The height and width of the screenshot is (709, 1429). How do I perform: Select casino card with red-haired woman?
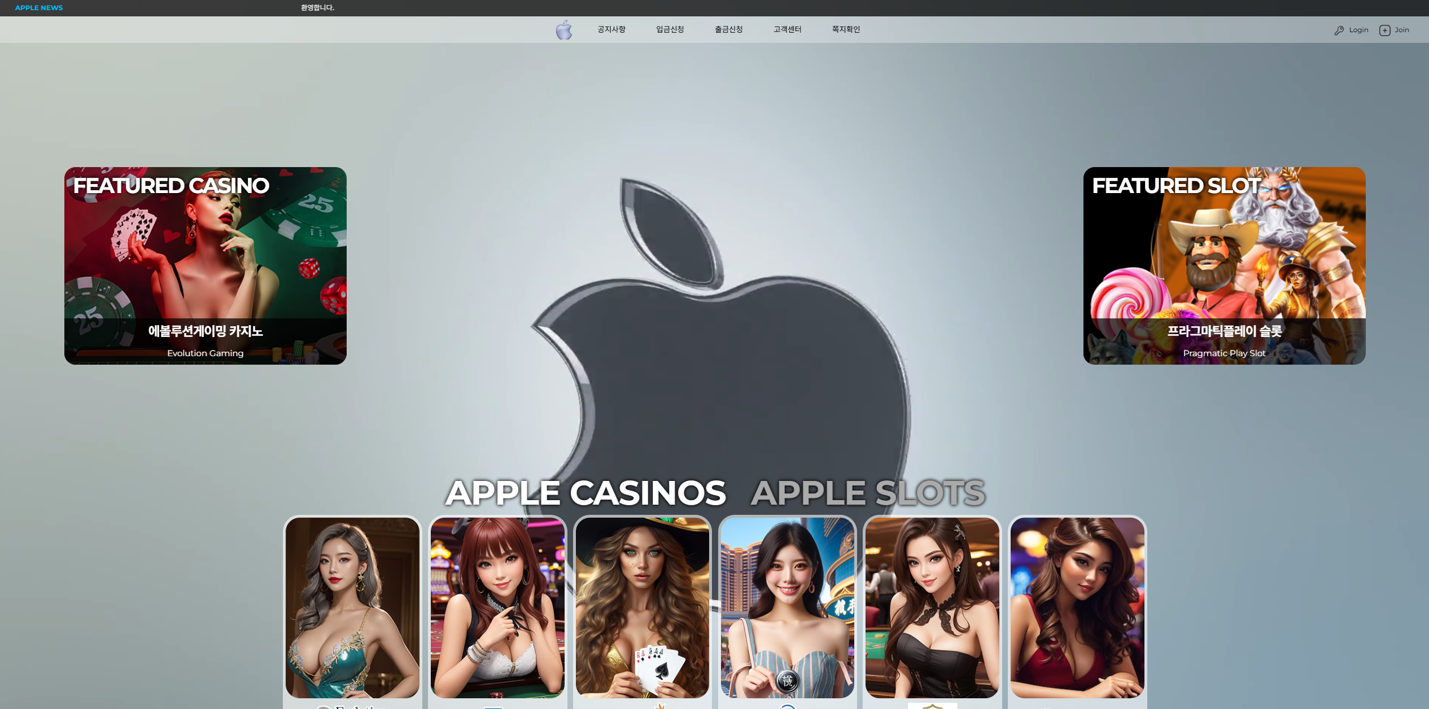[497, 607]
